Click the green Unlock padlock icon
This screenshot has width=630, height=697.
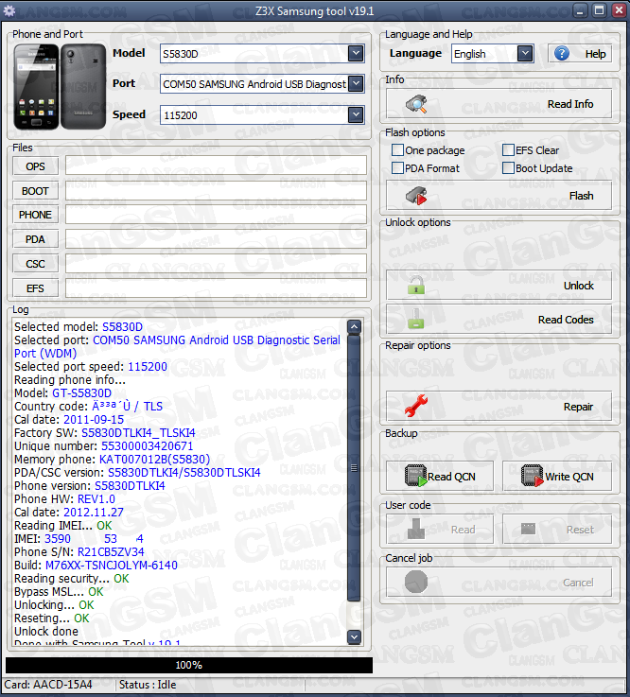click(416, 286)
